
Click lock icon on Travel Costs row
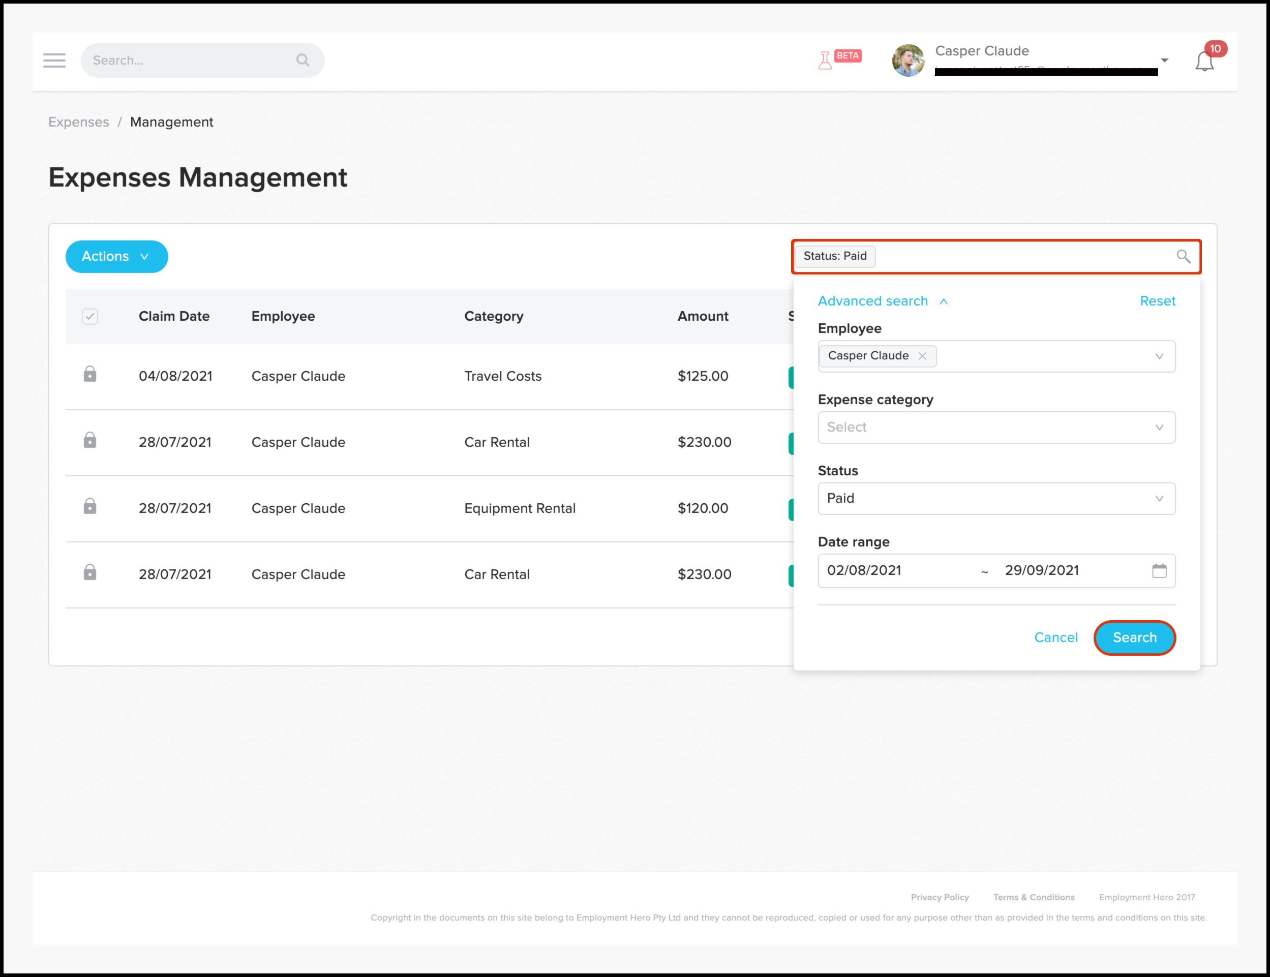click(89, 374)
